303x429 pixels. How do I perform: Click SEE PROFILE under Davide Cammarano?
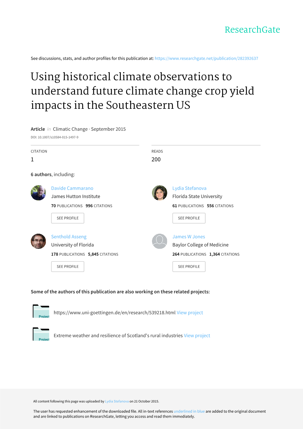click(x=67, y=218)
